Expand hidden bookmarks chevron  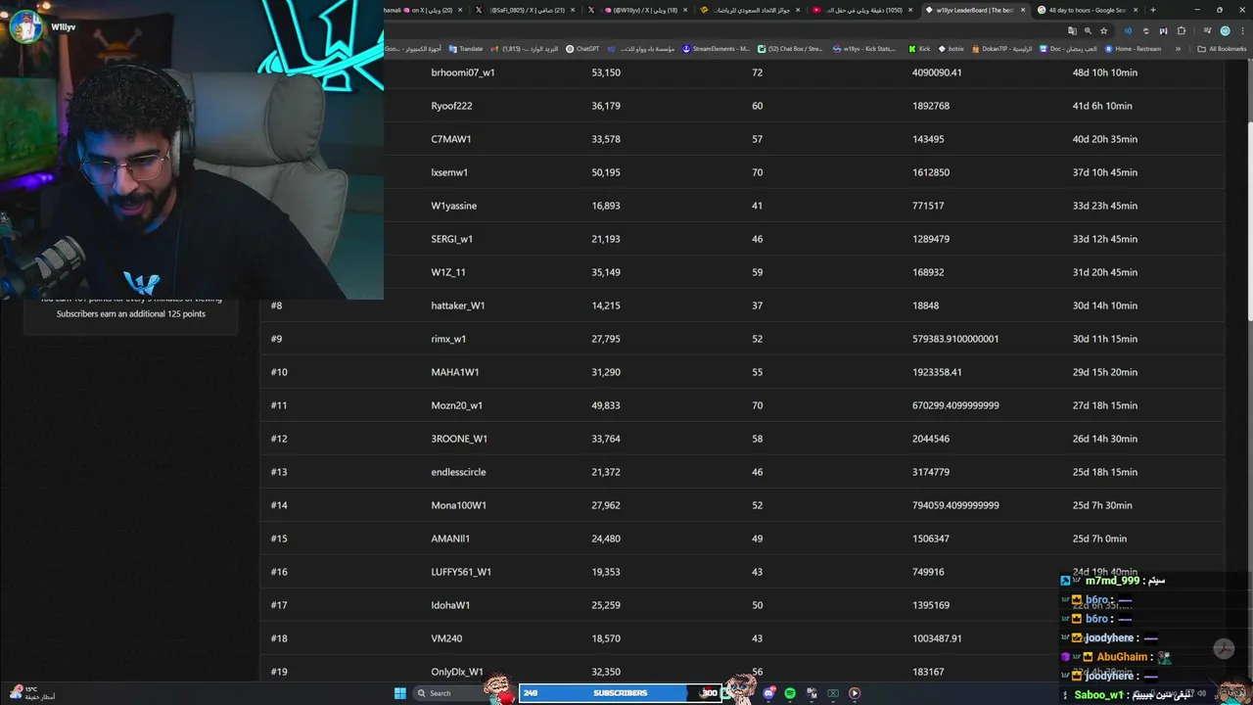1179,49
